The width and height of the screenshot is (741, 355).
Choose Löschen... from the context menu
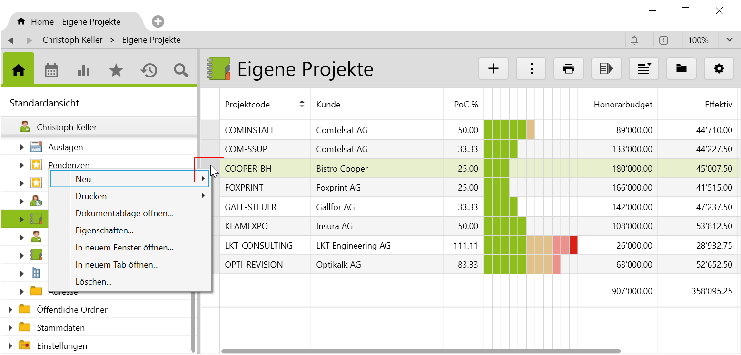pyautogui.click(x=93, y=282)
